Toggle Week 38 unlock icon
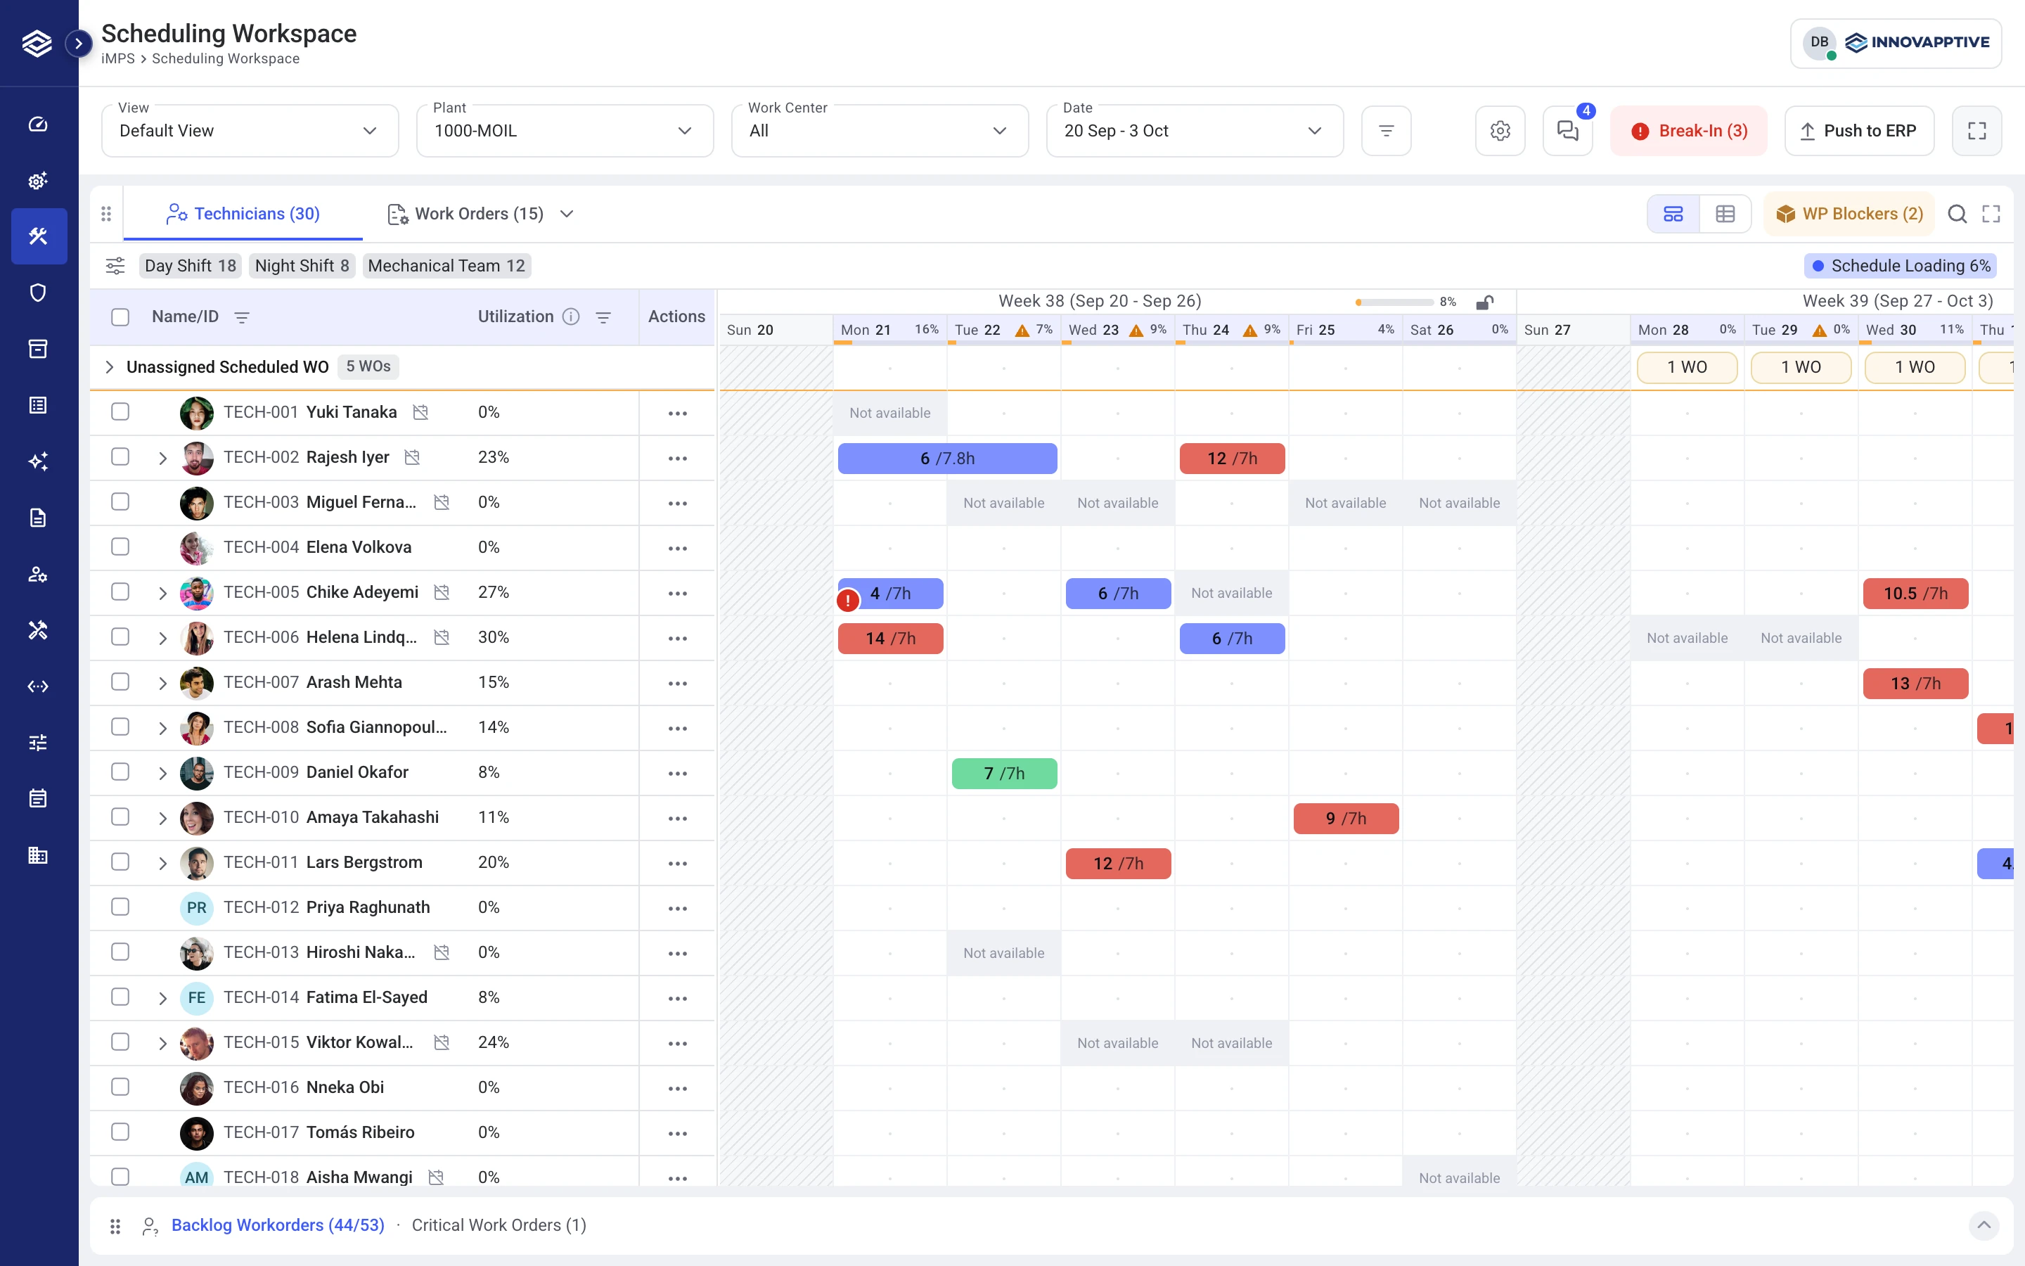 [x=1485, y=302]
